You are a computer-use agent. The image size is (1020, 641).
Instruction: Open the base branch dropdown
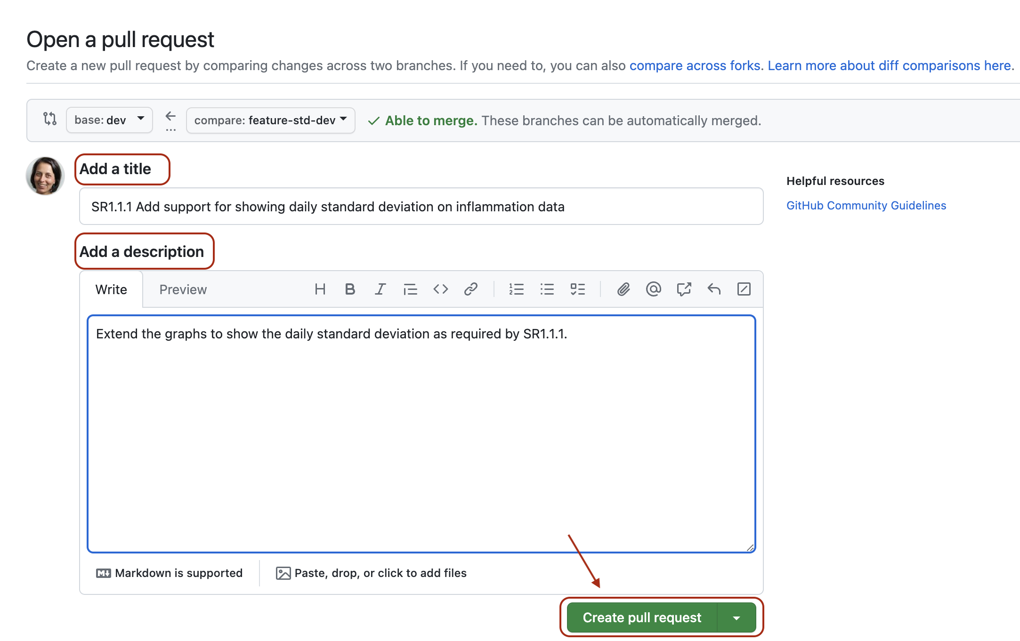tap(109, 120)
